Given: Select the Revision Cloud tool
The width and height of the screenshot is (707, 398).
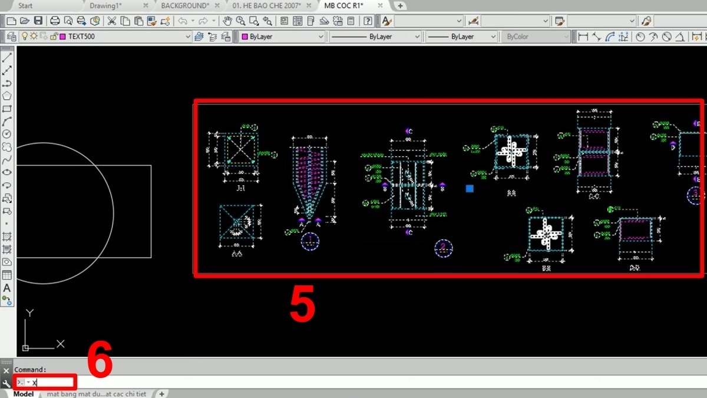Looking at the screenshot, I should 7,147.
